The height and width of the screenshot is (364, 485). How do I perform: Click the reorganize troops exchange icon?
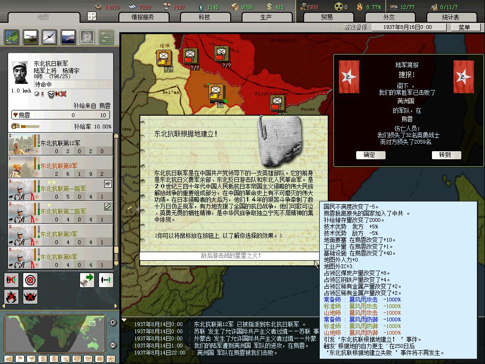(x=106, y=280)
